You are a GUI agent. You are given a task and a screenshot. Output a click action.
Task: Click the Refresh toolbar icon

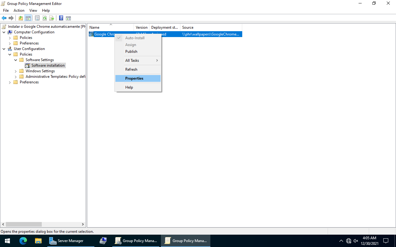point(45,18)
